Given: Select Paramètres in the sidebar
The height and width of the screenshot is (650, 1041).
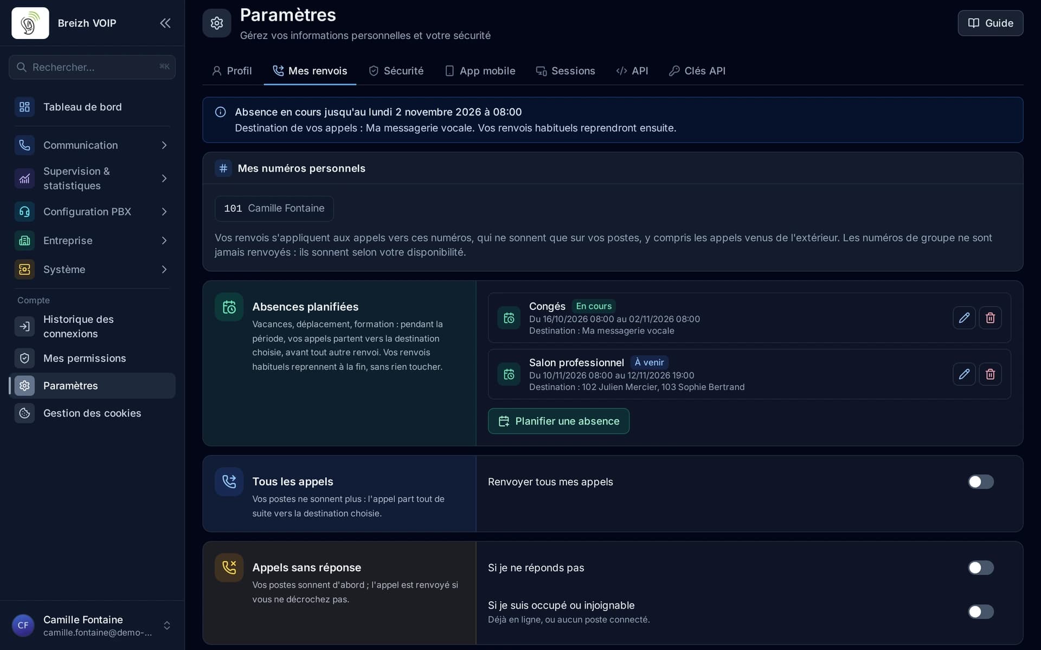Looking at the screenshot, I should [x=92, y=386].
